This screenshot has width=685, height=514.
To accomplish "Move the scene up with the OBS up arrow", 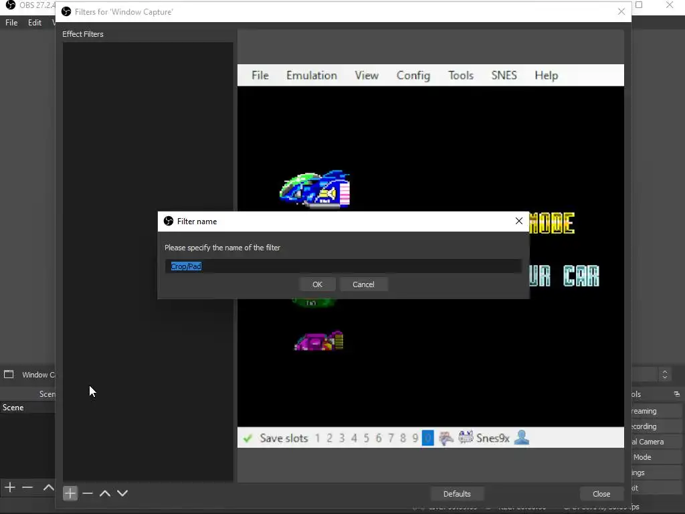I will point(48,487).
